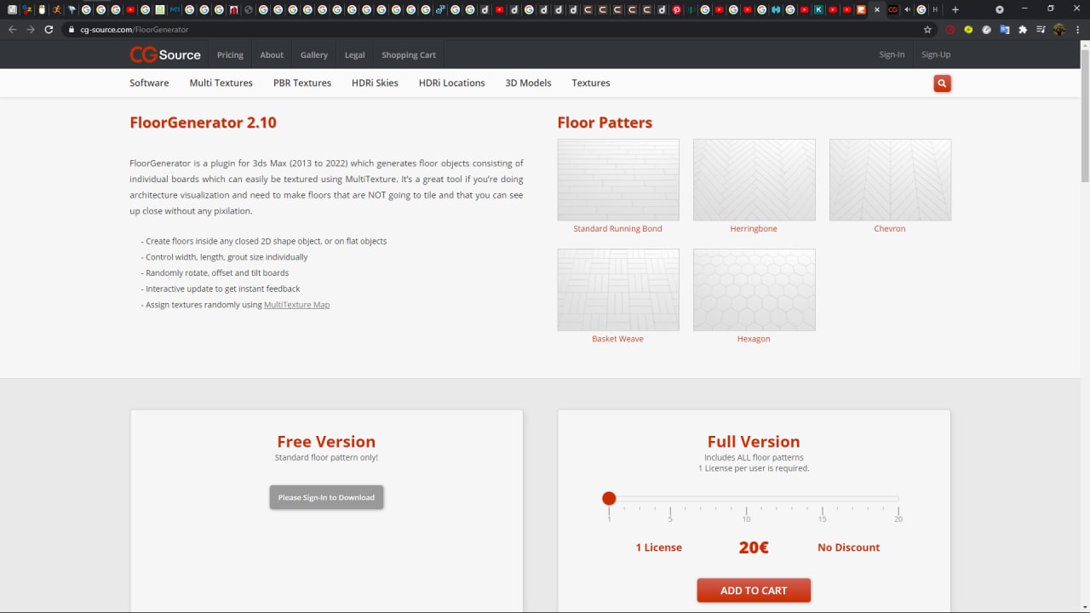Open the Hexagon pattern thumbnail image
This screenshot has height=613, width=1090.
(754, 289)
